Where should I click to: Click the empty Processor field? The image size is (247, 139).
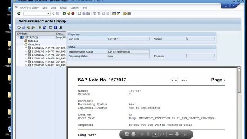200,56
